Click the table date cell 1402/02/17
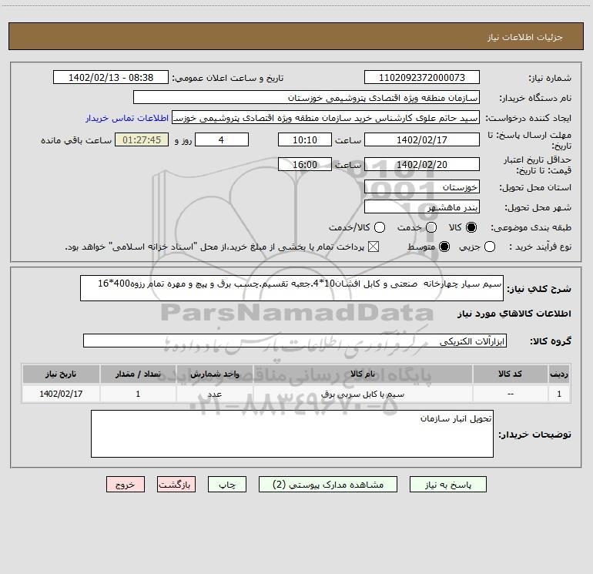This screenshot has height=574, width=593. point(61,394)
